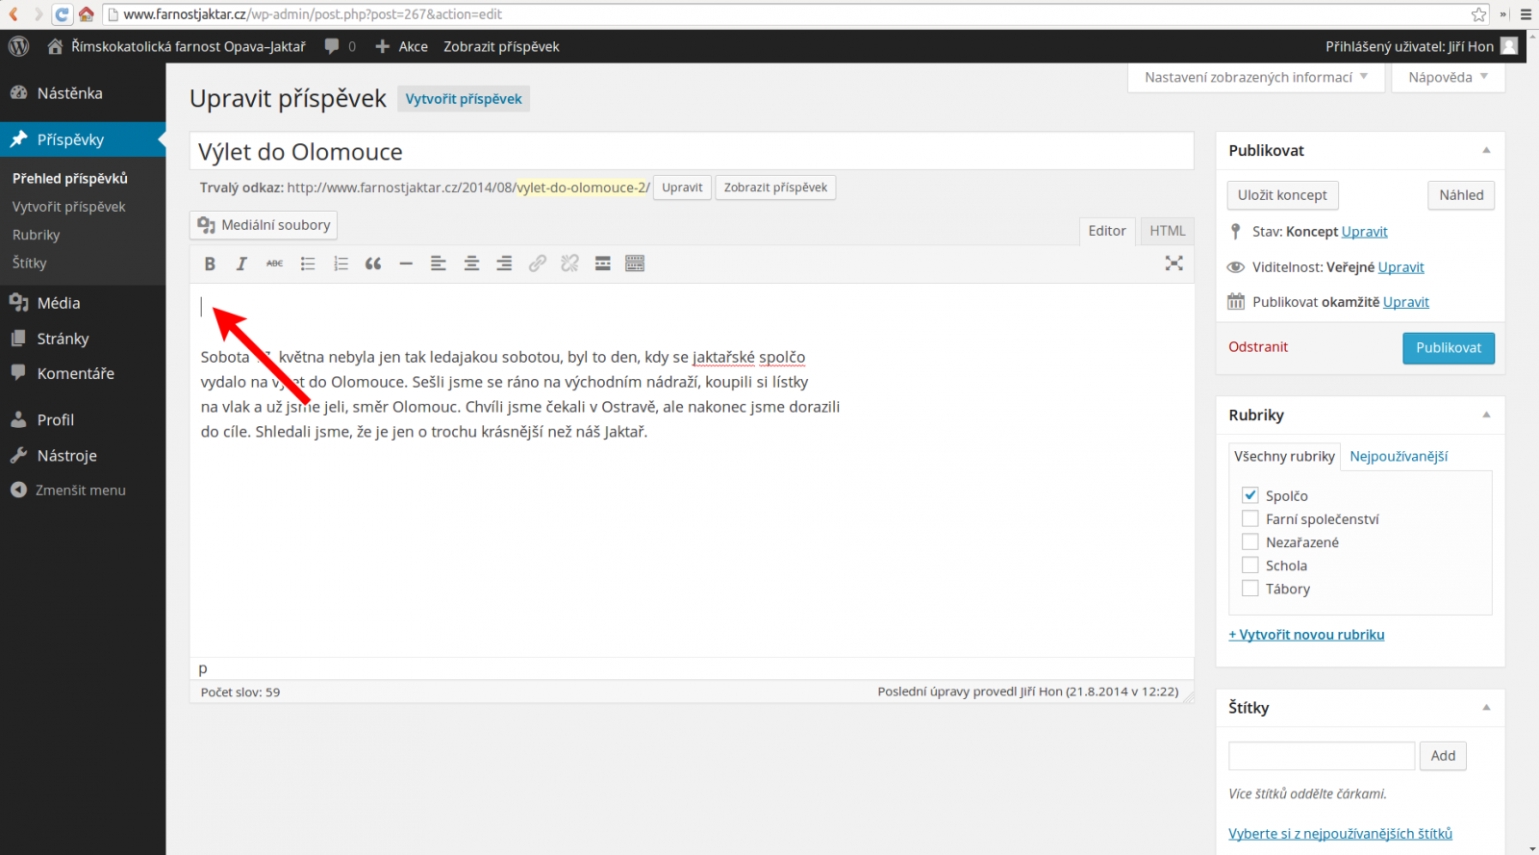Select the Všechny rubriky tab
The image size is (1539, 855).
click(x=1284, y=456)
